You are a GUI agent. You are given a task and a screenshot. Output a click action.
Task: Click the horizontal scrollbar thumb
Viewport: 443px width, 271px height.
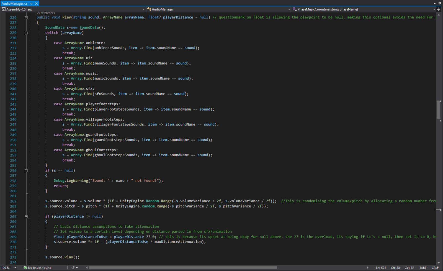pos(183,268)
